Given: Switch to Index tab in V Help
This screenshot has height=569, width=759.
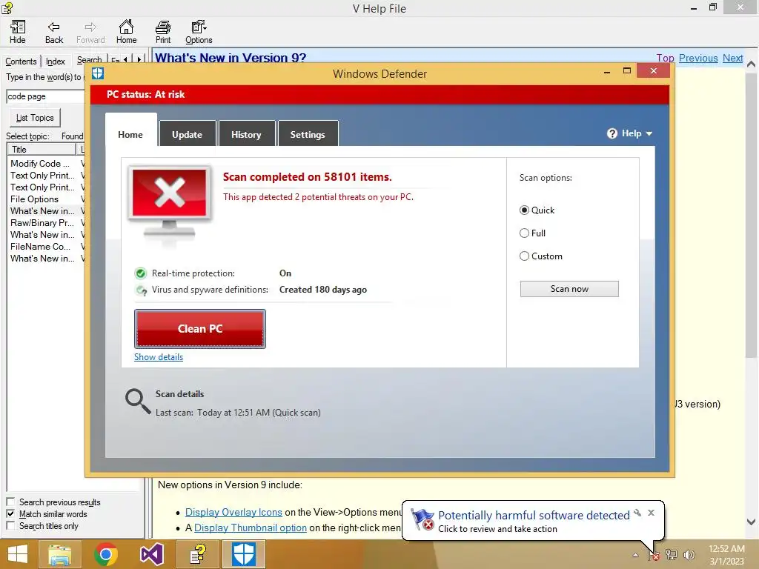Looking at the screenshot, I should [55, 61].
